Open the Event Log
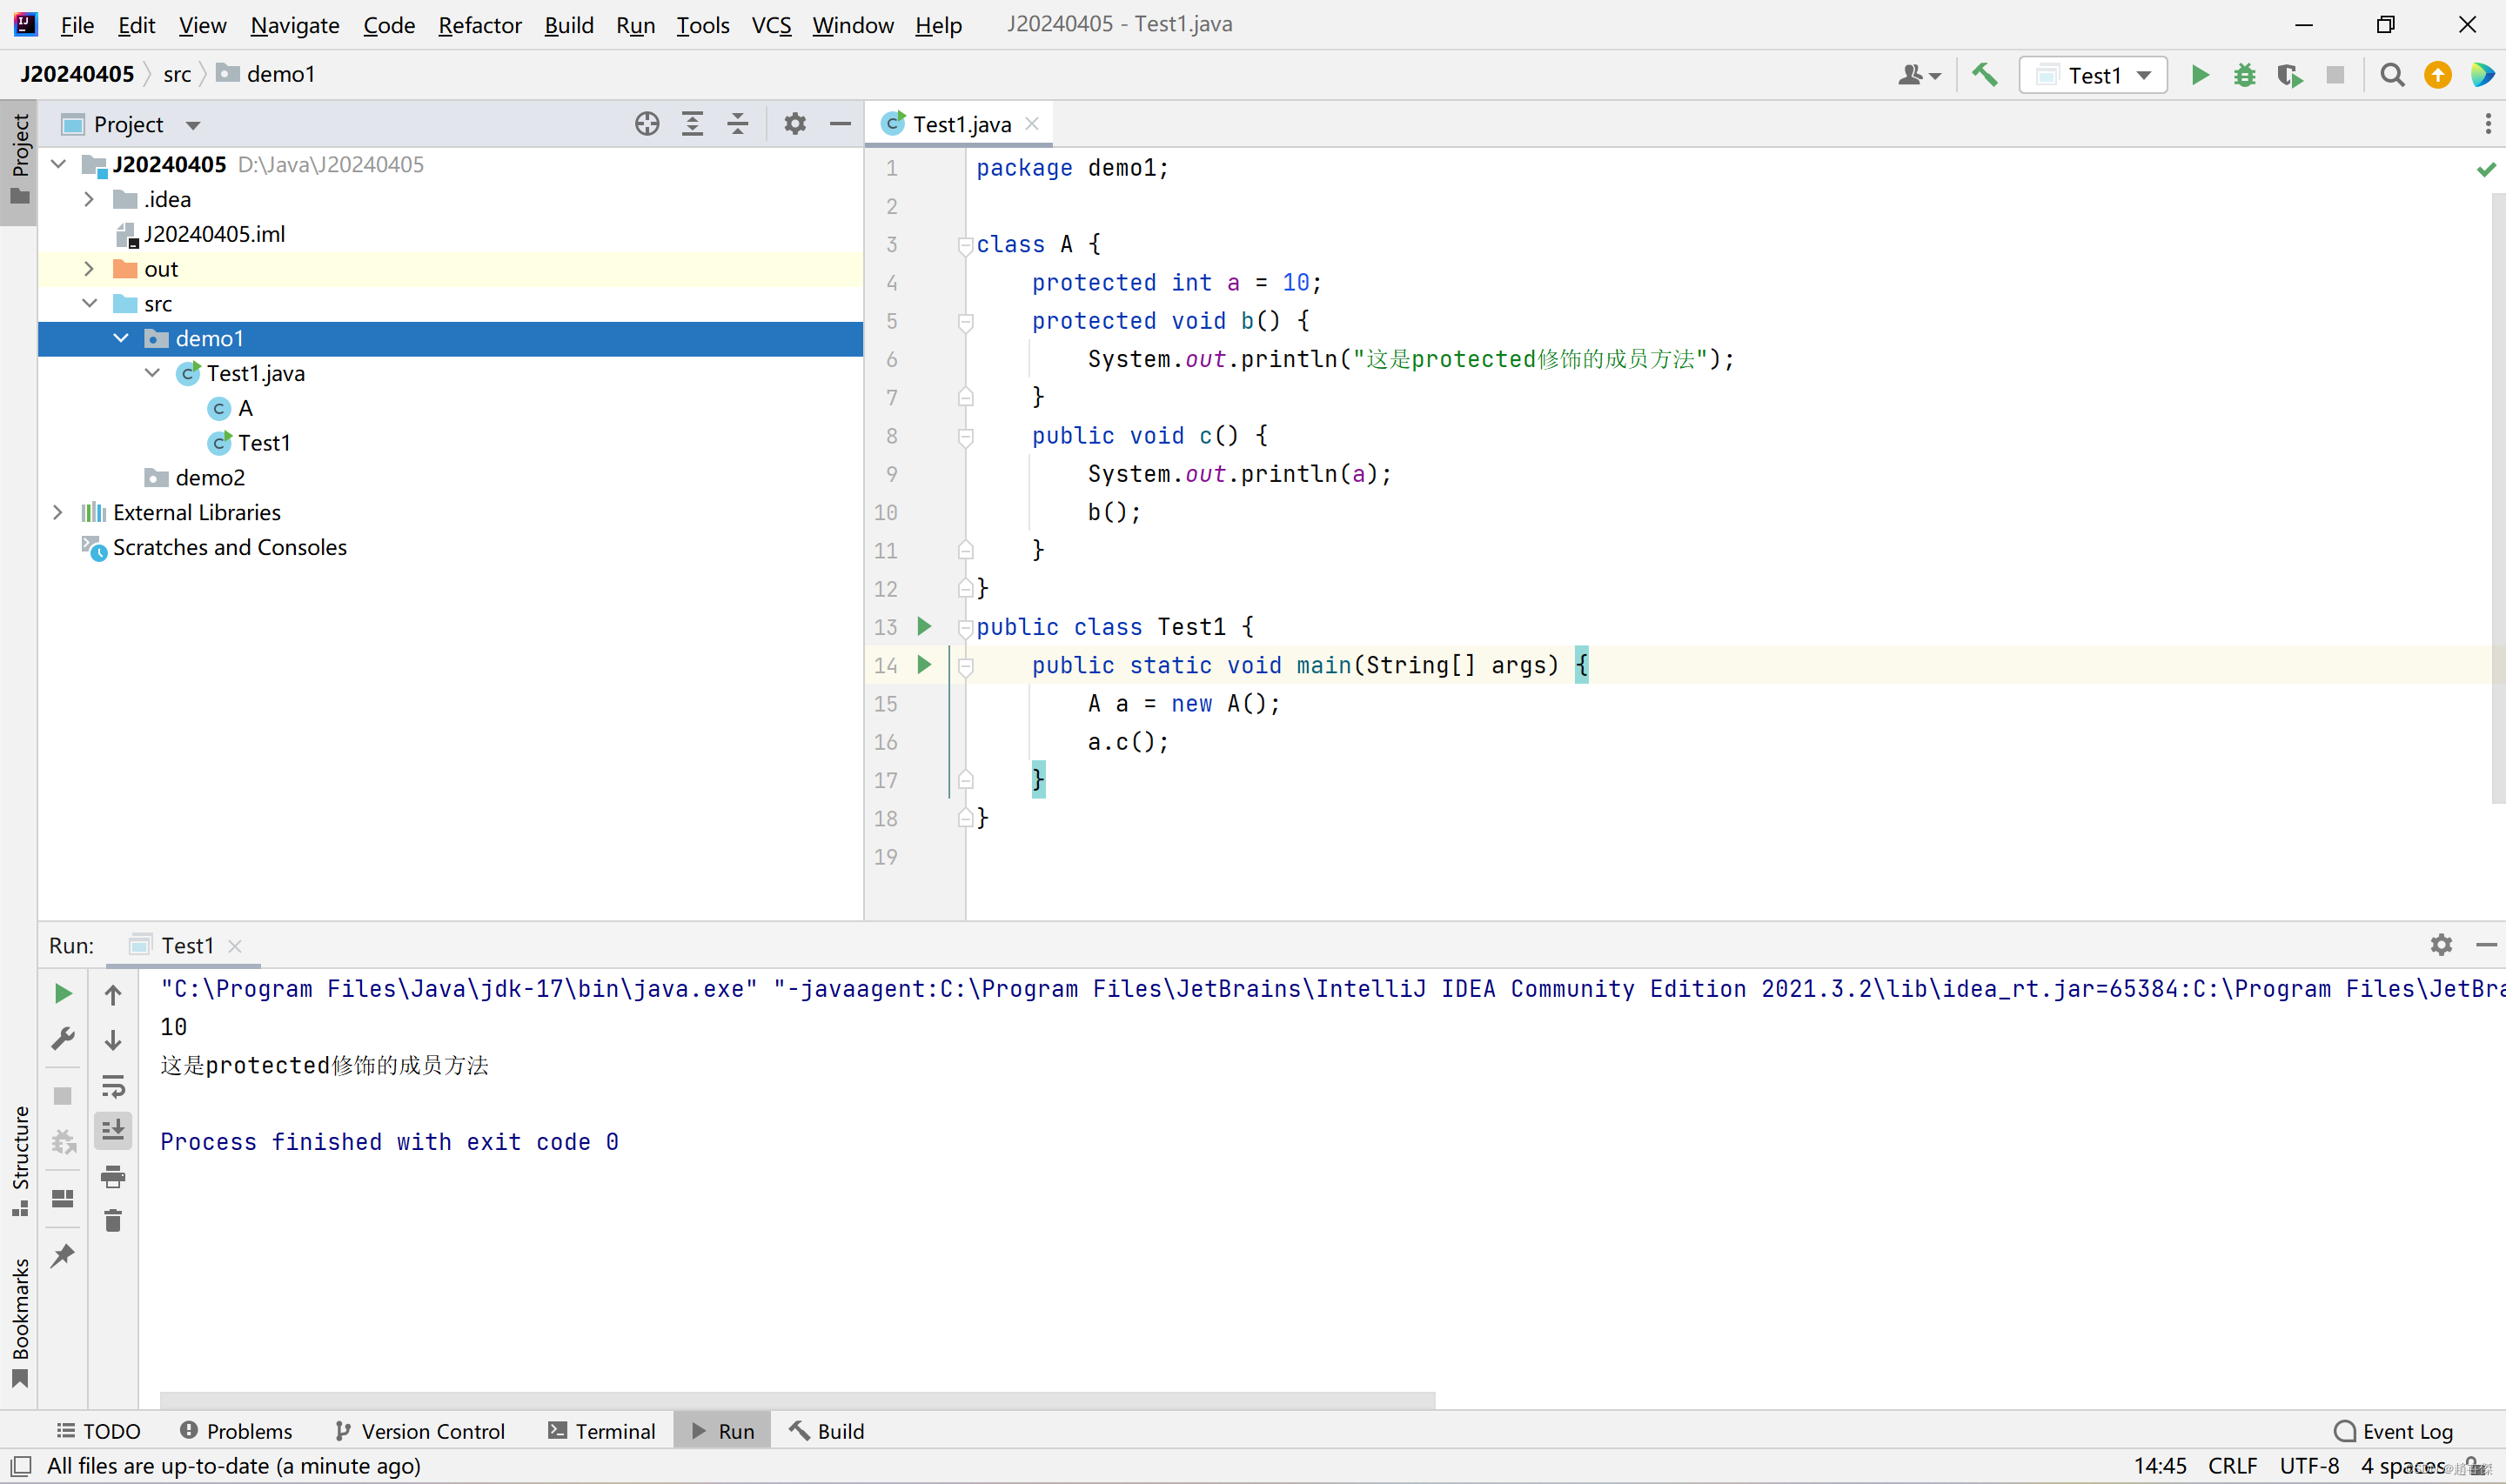The image size is (2506, 1484). click(x=2394, y=1431)
